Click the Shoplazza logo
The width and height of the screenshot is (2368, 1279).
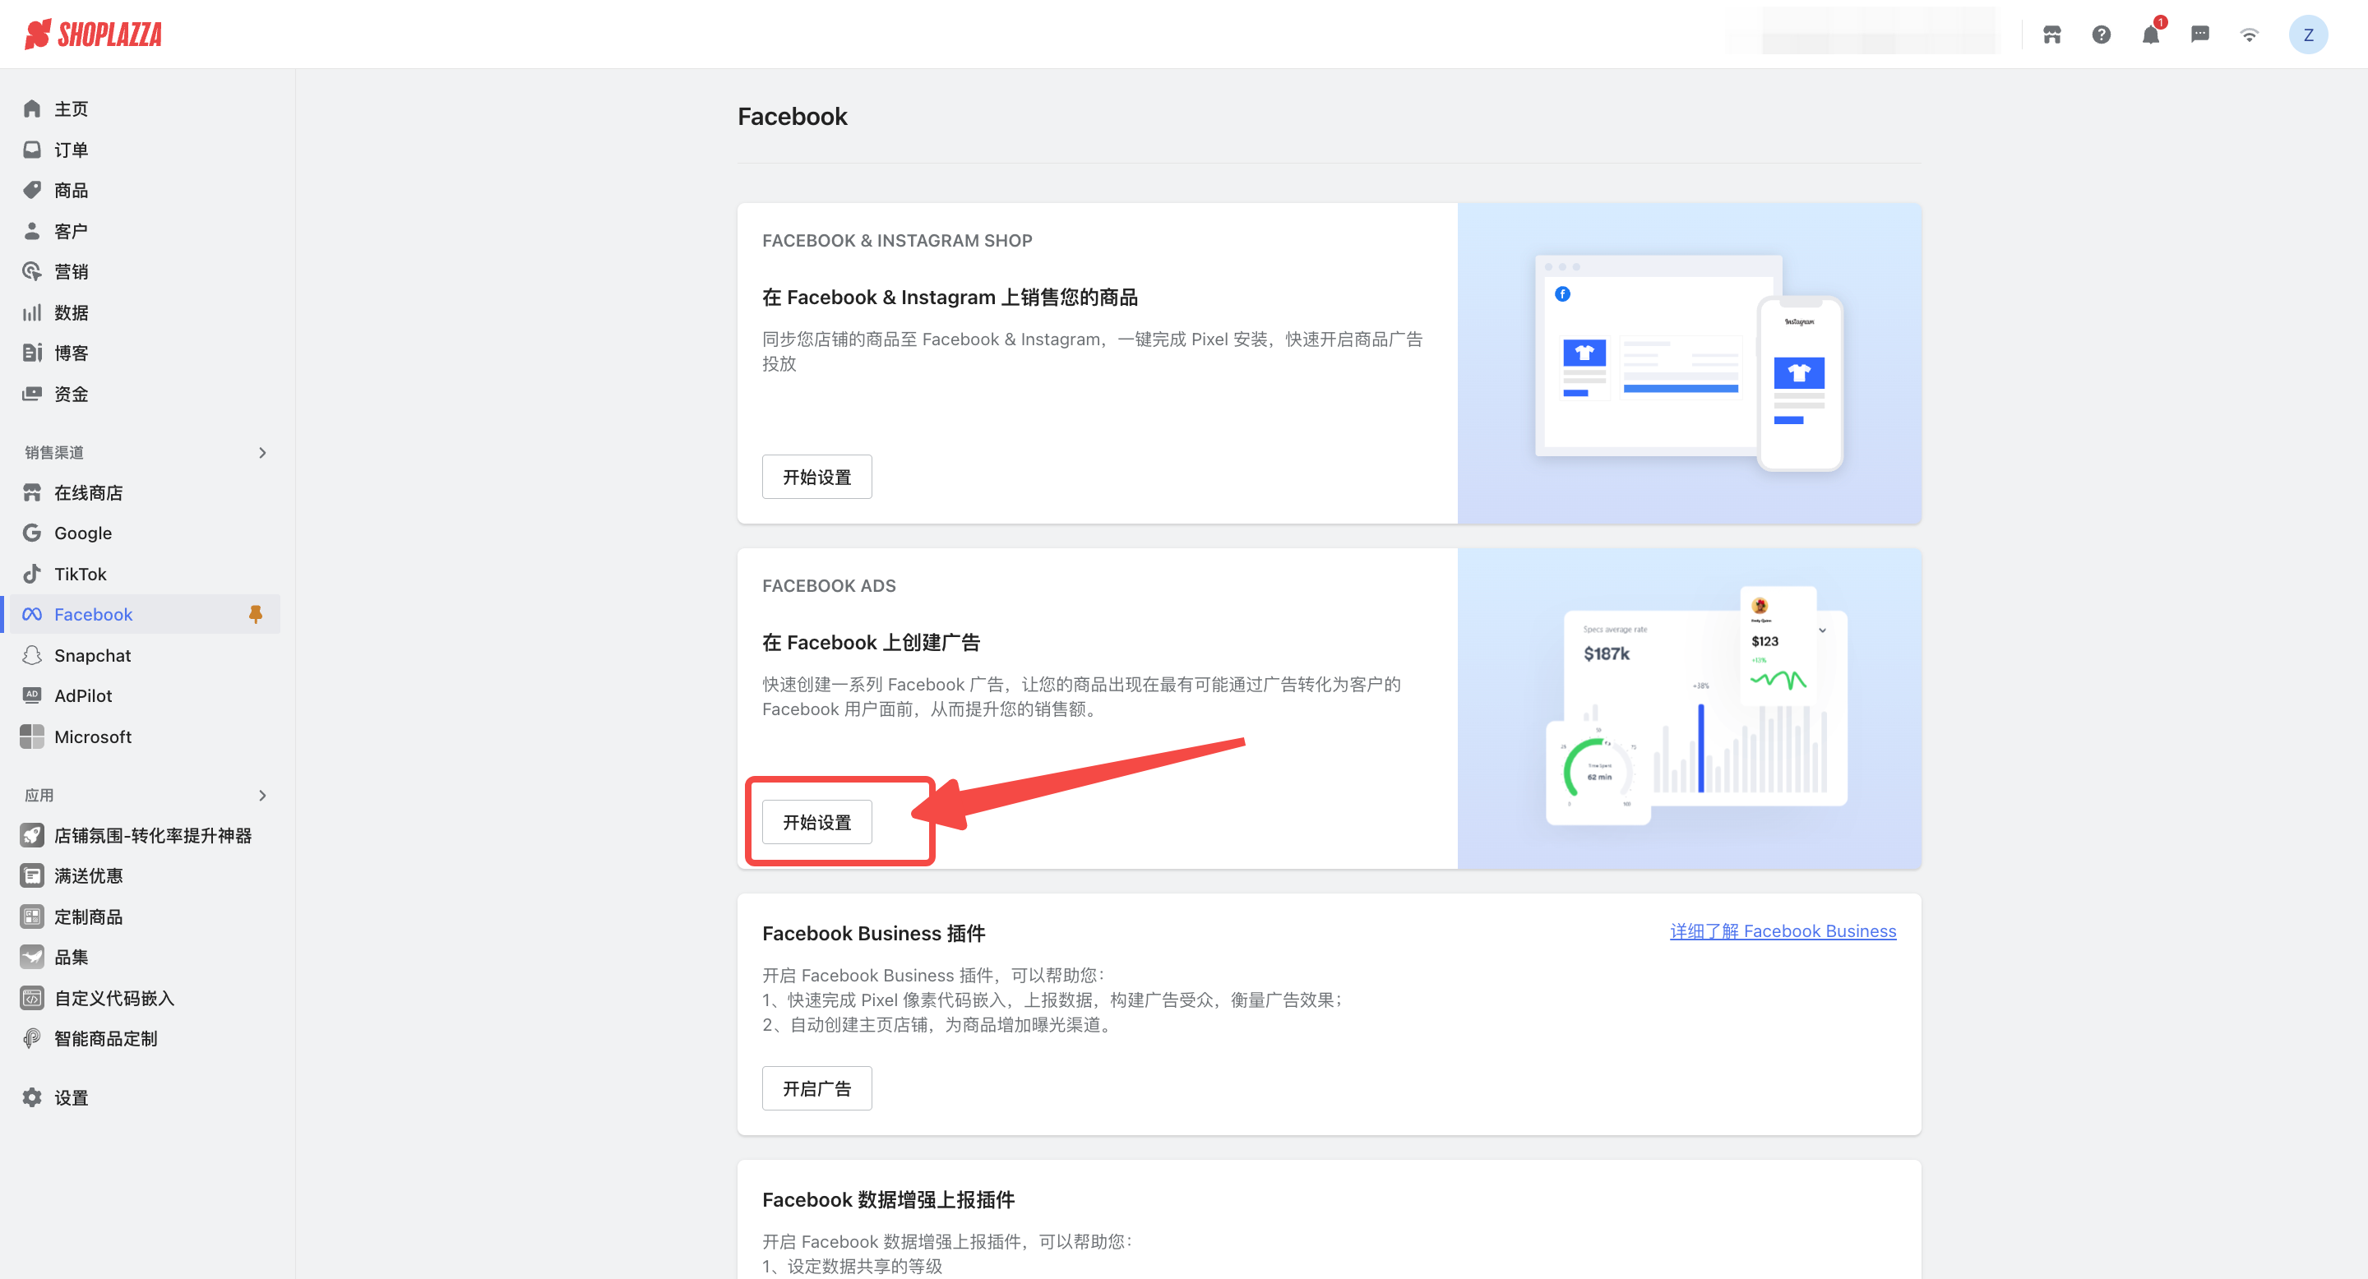coord(93,35)
